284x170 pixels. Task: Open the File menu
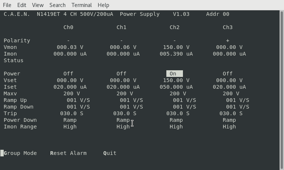[x=7, y=5]
